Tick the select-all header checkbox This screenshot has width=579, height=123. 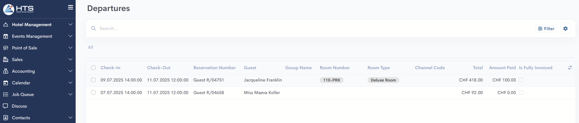[x=93, y=68]
